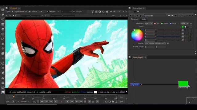Viewport: 197px width, 110px height.
Task: Open the Metadata nodes tag icon
Action: point(3,73)
